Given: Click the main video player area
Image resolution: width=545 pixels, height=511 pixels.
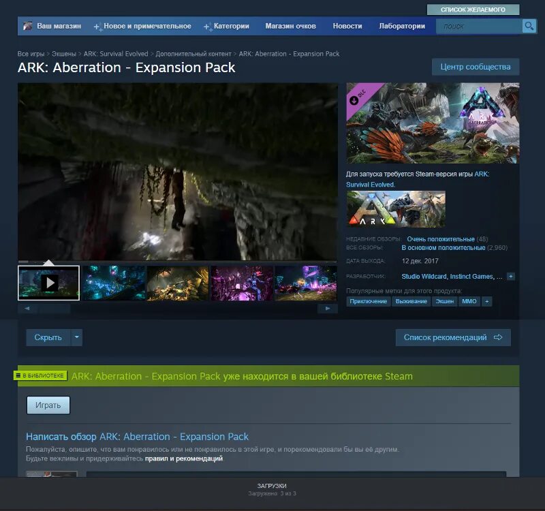Looking at the screenshot, I should pyautogui.click(x=178, y=172).
